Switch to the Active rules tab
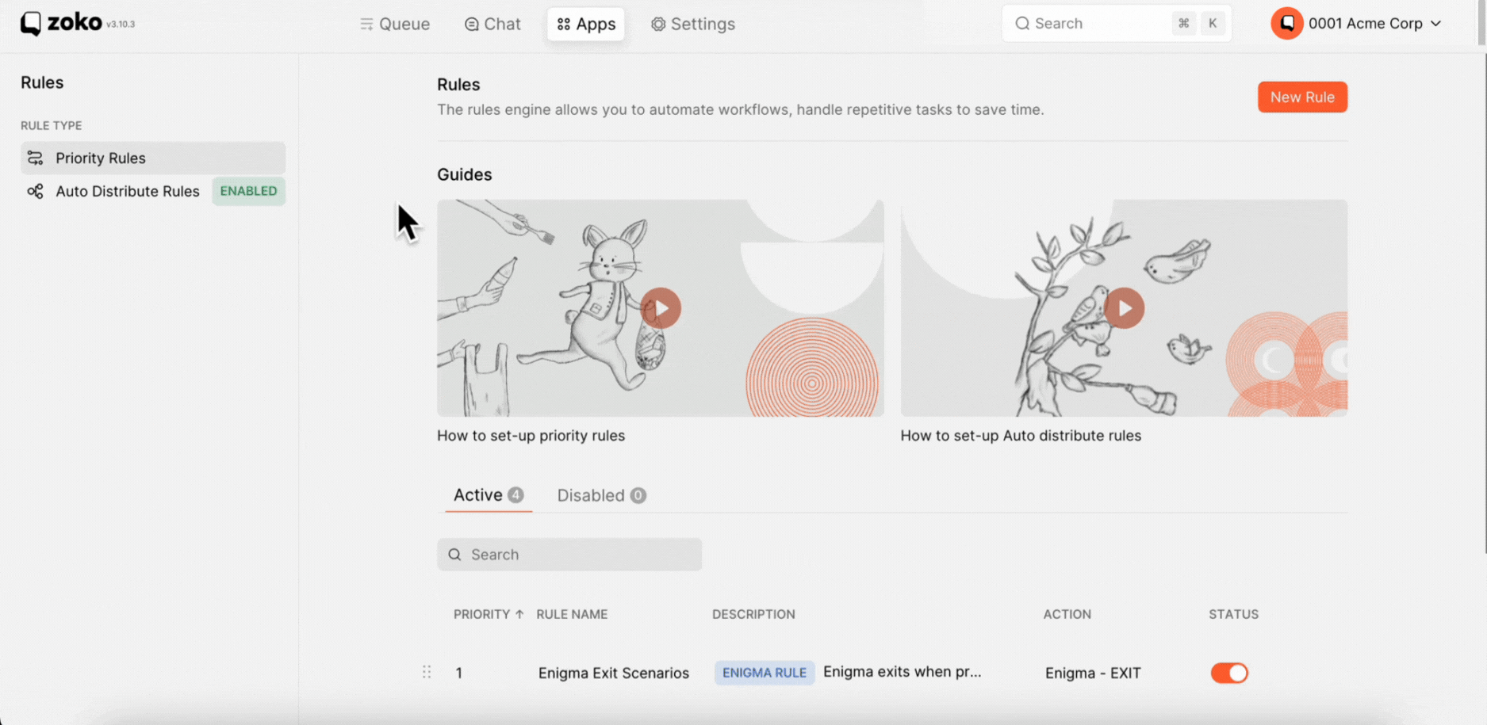 coord(489,495)
